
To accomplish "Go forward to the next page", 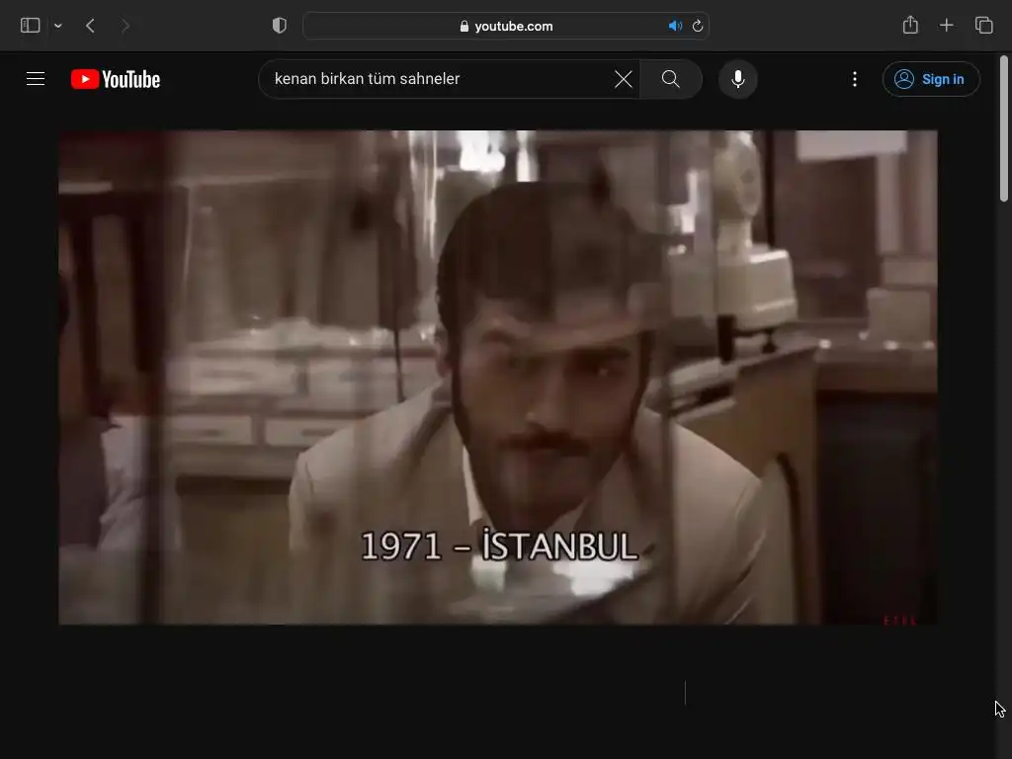I will coord(126,26).
